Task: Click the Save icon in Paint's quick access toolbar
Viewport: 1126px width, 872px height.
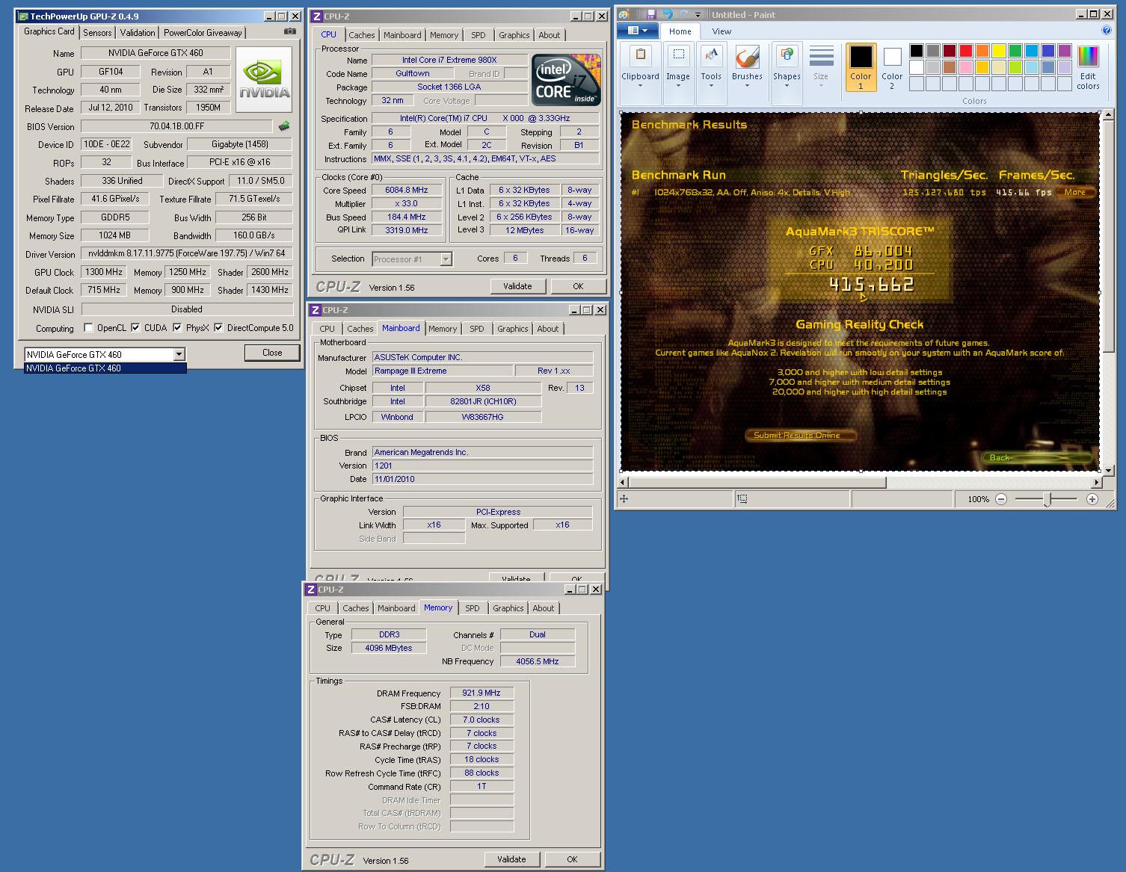Action: click(x=651, y=14)
